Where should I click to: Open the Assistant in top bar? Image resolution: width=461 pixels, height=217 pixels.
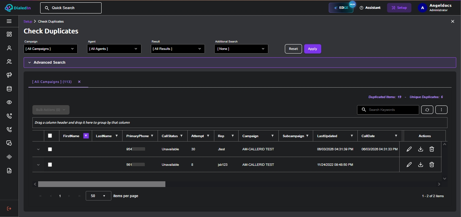point(370,8)
